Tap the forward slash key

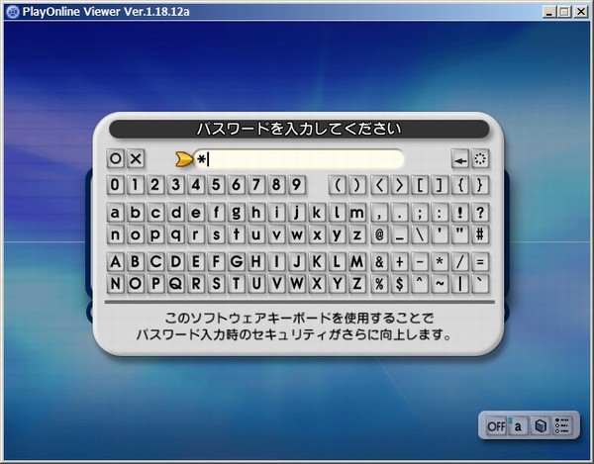[460, 262]
